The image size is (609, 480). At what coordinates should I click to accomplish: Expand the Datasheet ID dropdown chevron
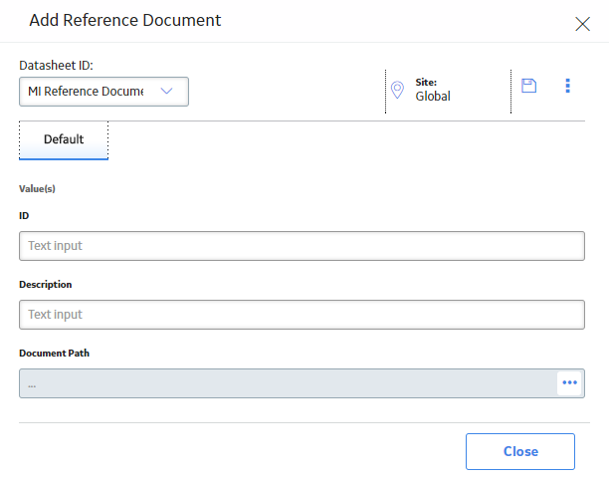coord(166,91)
